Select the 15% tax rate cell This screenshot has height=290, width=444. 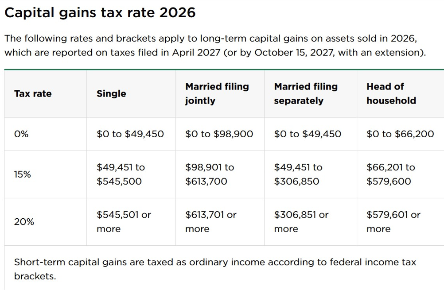tap(23, 174)
